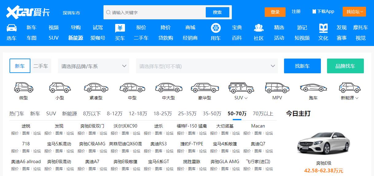Select the 热门车 filter tab

(x=17, y=113)
